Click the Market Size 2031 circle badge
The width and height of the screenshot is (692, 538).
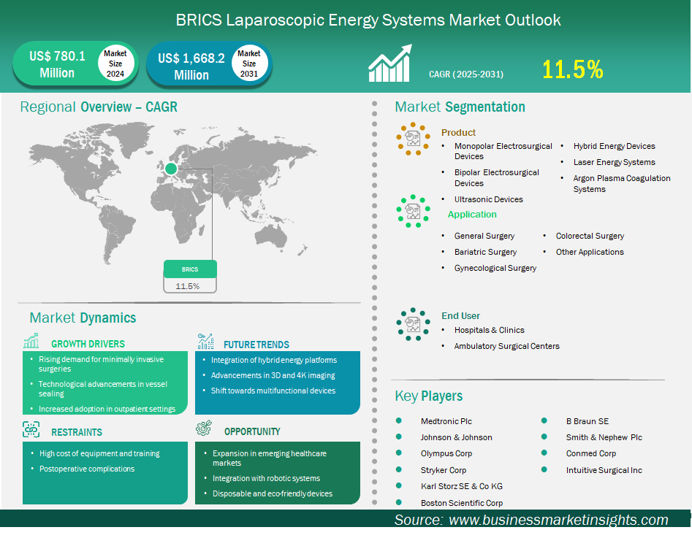248,64
